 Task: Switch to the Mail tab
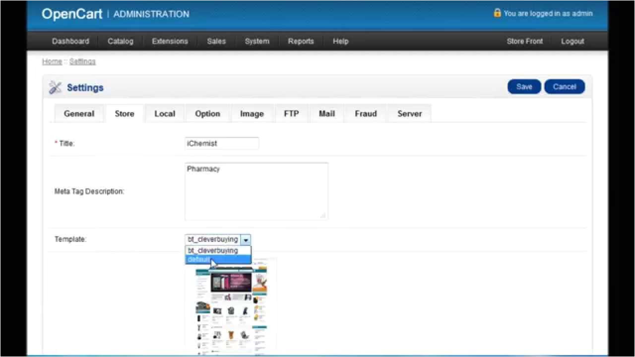point(327,114)
